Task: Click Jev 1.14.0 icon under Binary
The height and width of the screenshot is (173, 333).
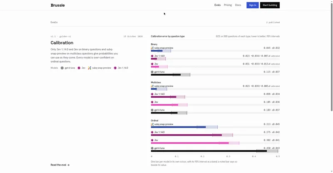Action: tap(152, 56)
